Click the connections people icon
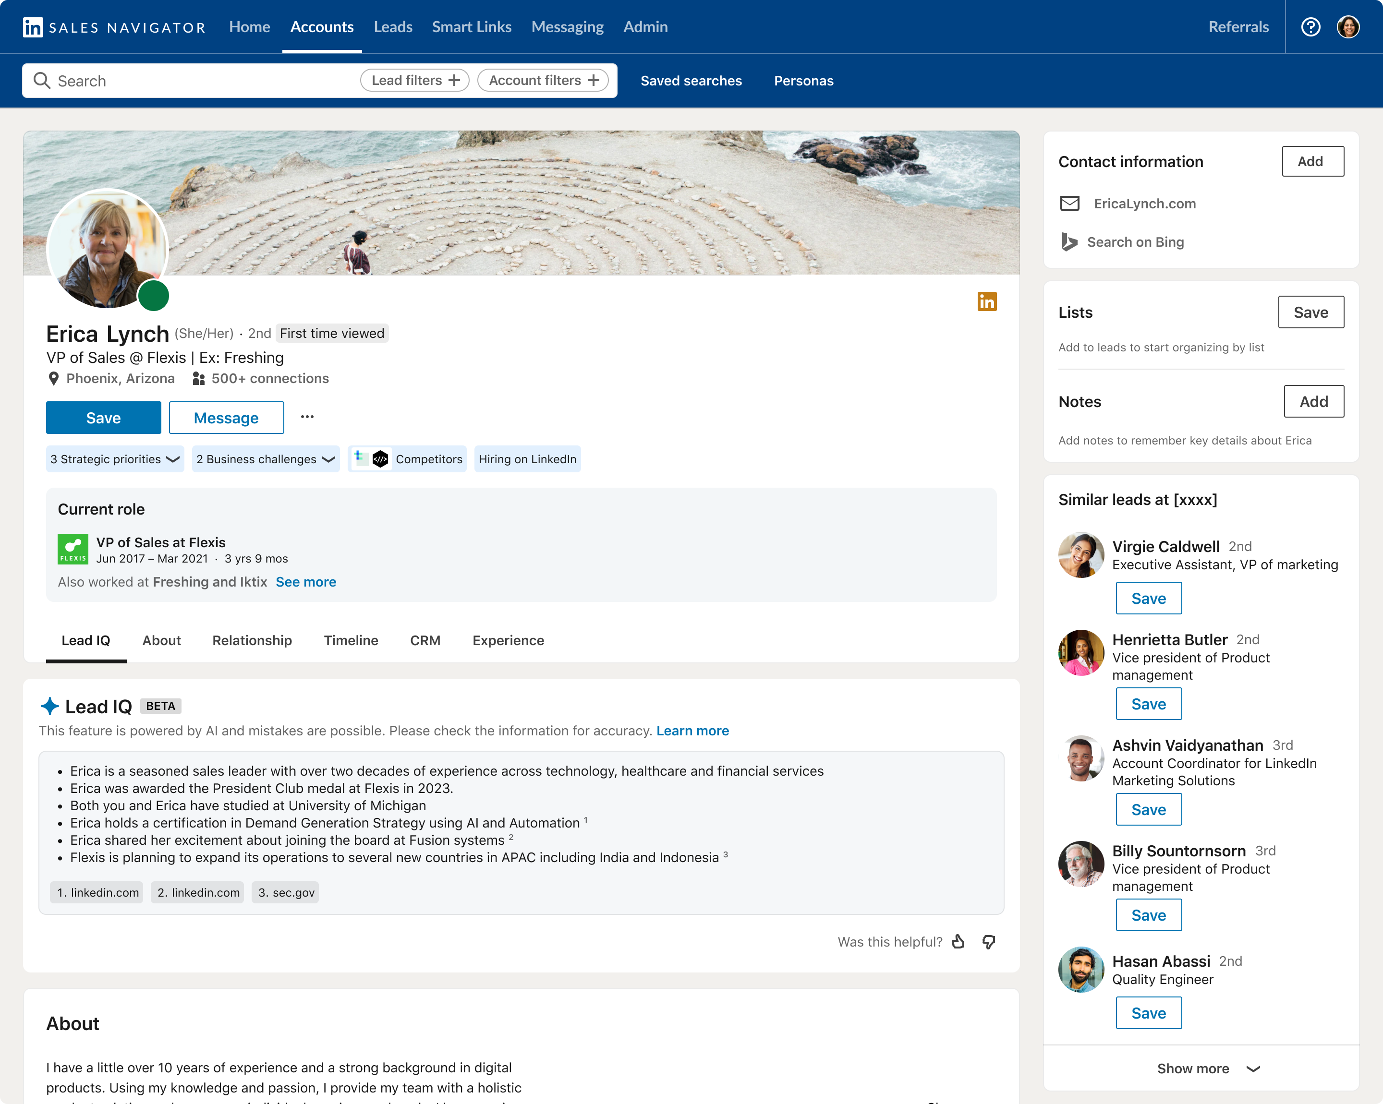Image resolution: width=1383 pixels, height=1104 pixels. click(199, 379)
